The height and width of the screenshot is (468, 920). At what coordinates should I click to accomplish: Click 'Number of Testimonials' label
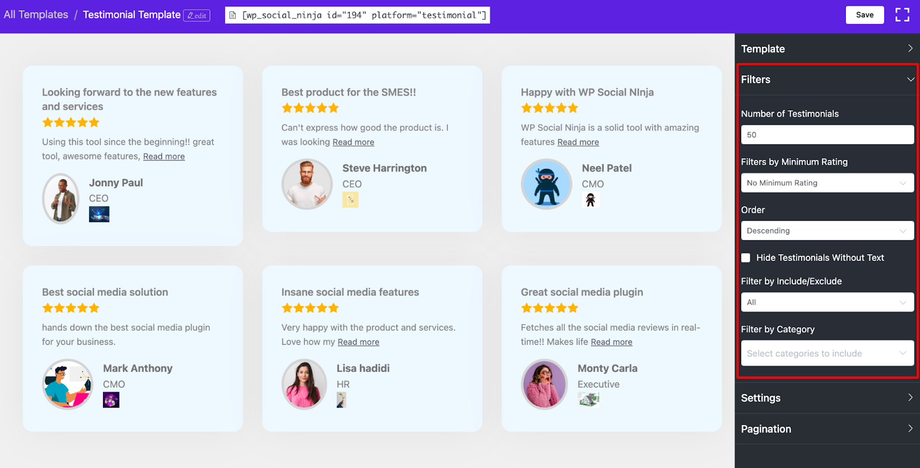790,114
